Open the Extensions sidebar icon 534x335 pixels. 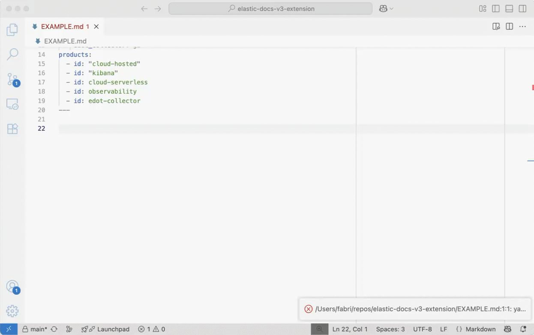point(12,129)
